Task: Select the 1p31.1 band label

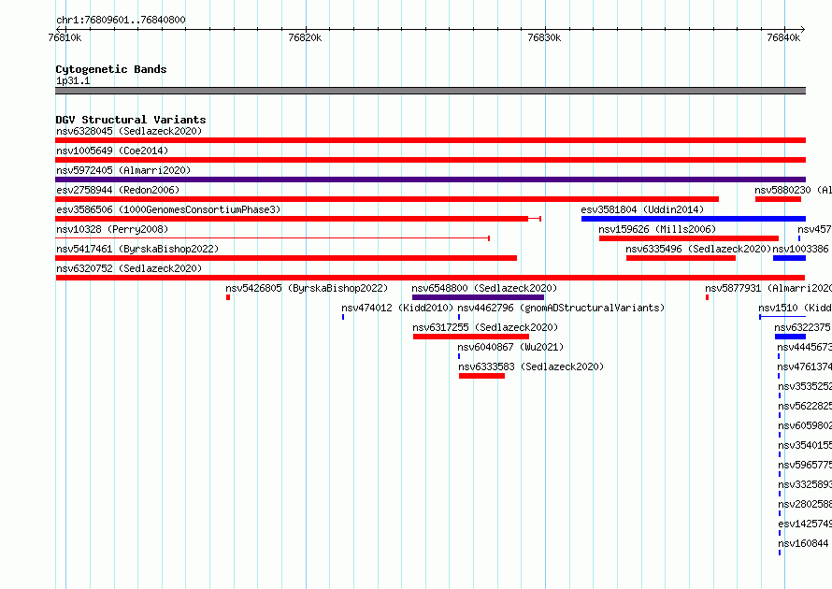Action: (x=73, y=80)
